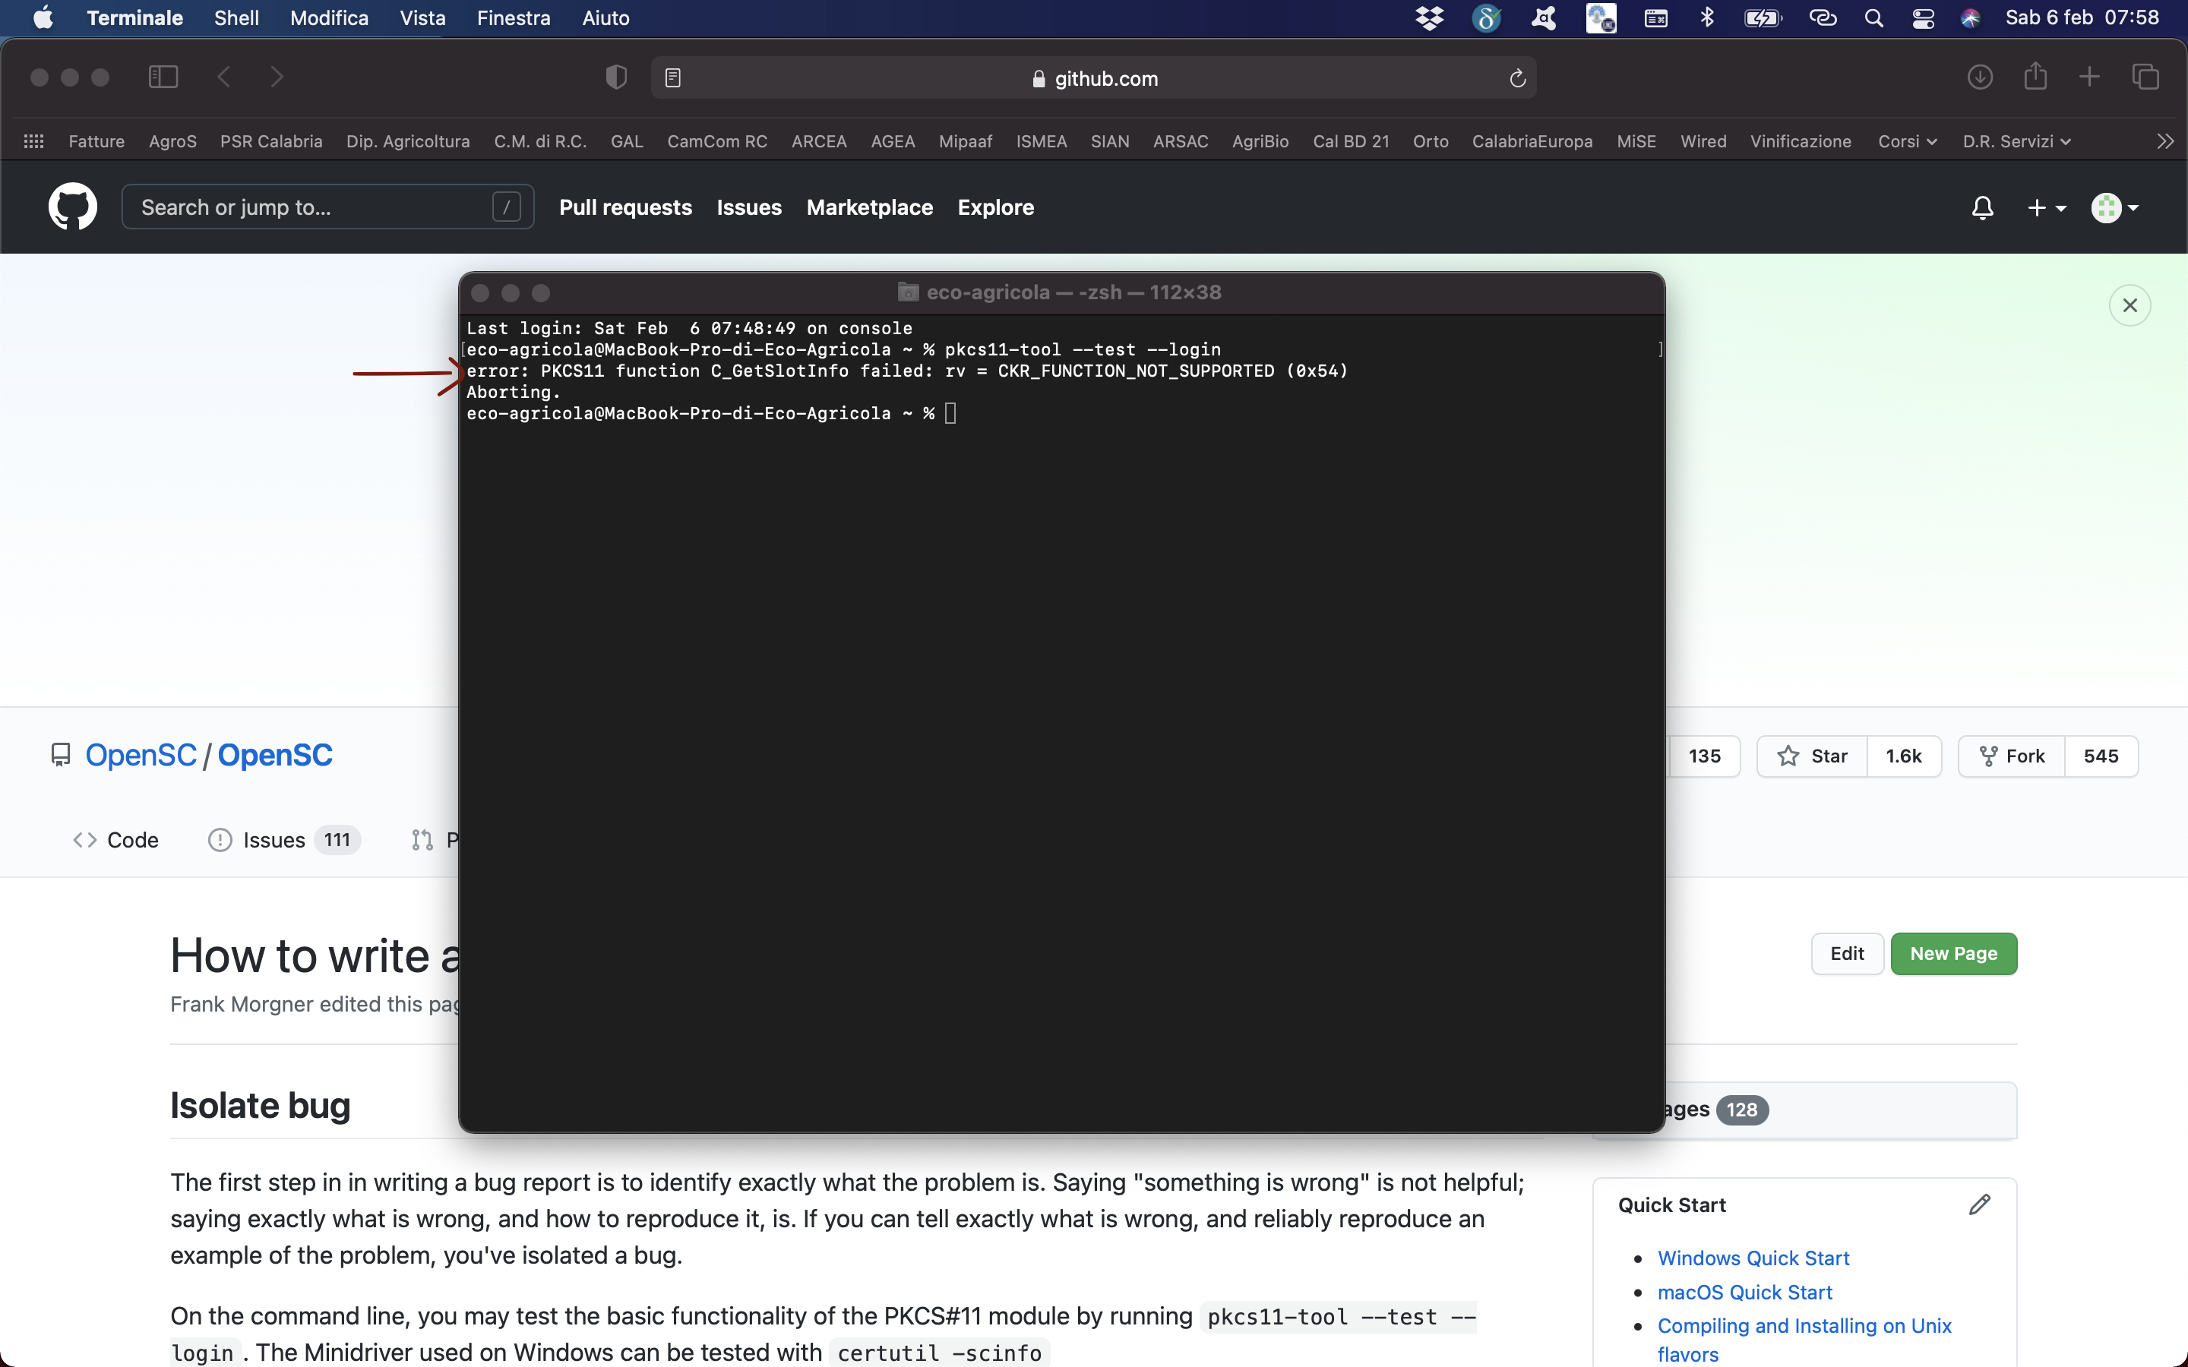Open the Privacy Report shield icon
Image resolution: width=2188 pixels, height=1367 pixels.
(x=615, y=77)
